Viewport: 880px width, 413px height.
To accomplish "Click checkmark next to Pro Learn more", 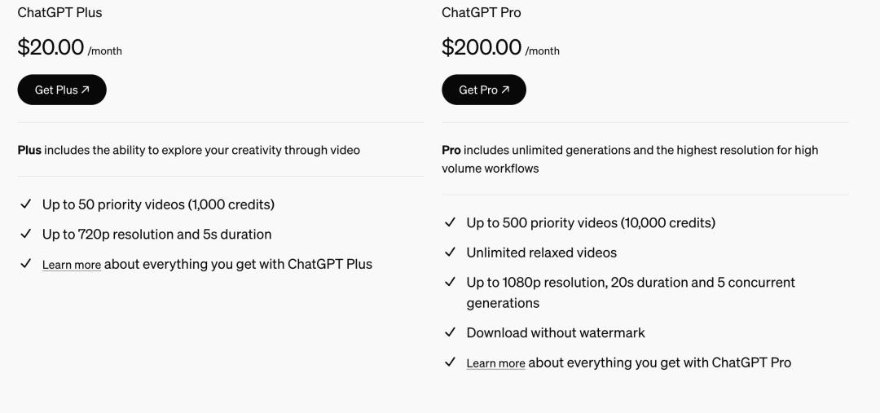I will coord(450,362).
